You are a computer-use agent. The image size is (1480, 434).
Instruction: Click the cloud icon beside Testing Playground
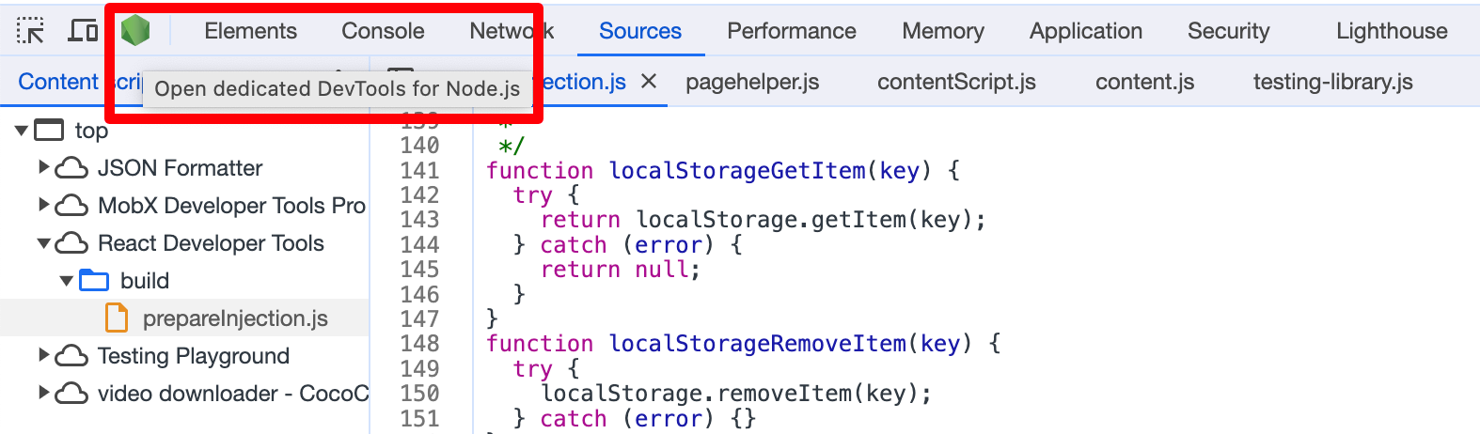[71, 356]
